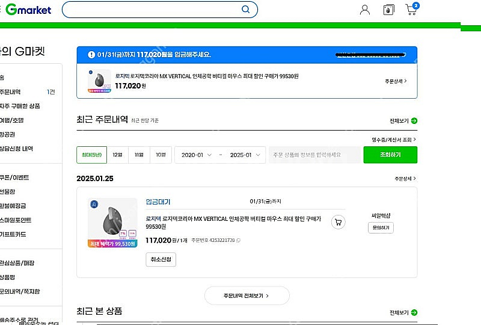
Task: Click the green 조회하기 button
Action: (x=390, y=155)
